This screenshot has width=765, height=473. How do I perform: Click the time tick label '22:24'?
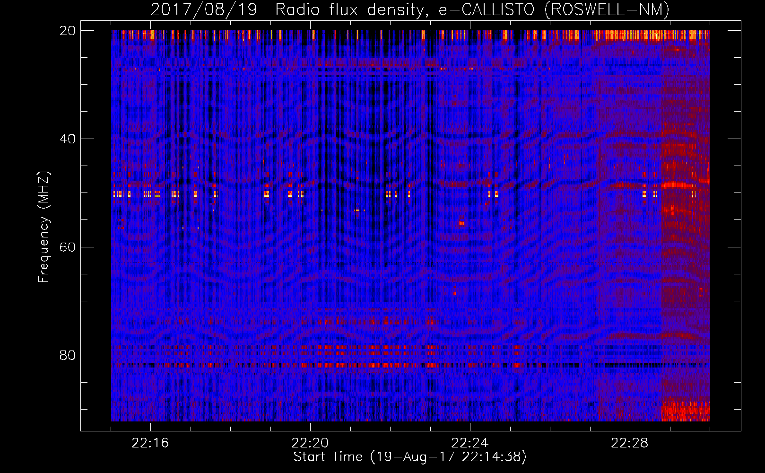point(470,443)
